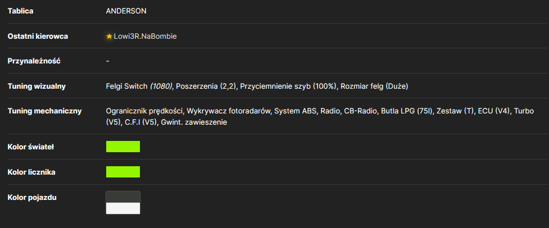Image resolution: width=549 pixels, height=228 pixels.
Task: Click the ANDERSON plate value
Action: 126,11
